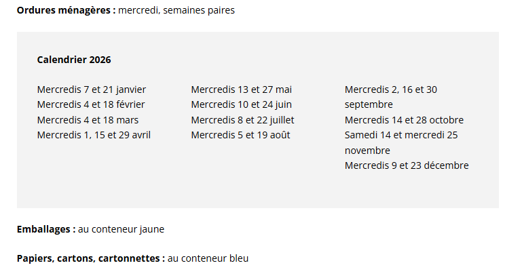Image resolution: width=505 pixels, height=278 pixels.
Task: Click the 'mercredi, semaines paires' text
Action: (176, 11)
